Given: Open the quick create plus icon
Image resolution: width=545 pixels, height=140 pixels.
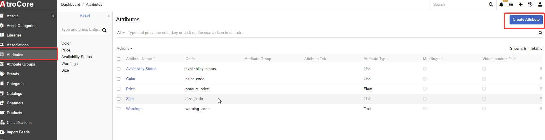Looking at the screenshot, I should pyautogui.click(x=521, y=5).
